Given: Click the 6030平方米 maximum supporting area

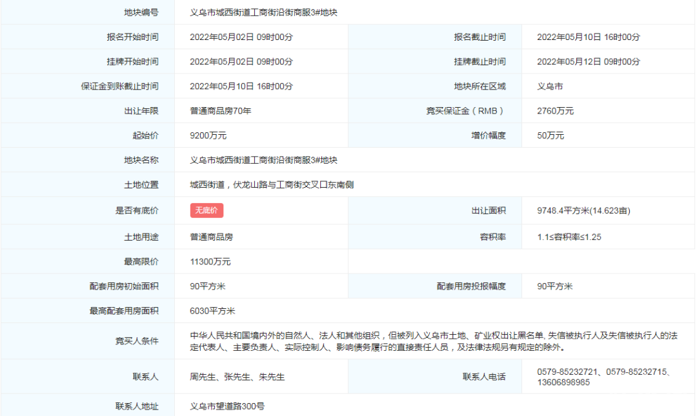Looking at the screenshot, I should click(212, 311).
